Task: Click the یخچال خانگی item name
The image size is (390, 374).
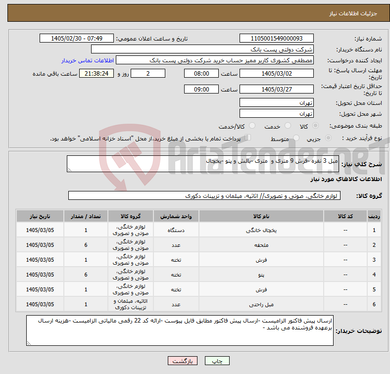Action: coord(261,231)
